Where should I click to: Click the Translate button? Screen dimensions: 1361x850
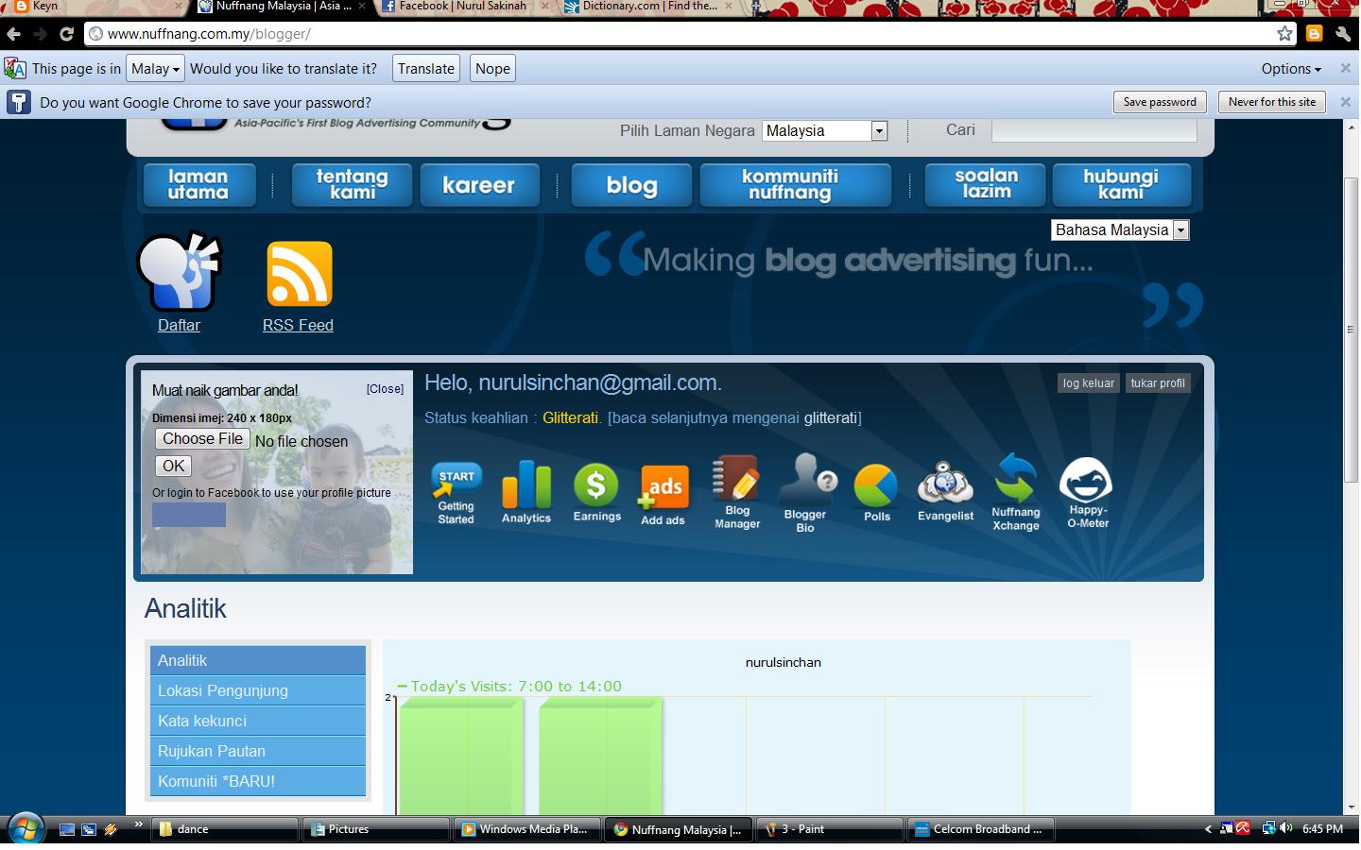425,68
